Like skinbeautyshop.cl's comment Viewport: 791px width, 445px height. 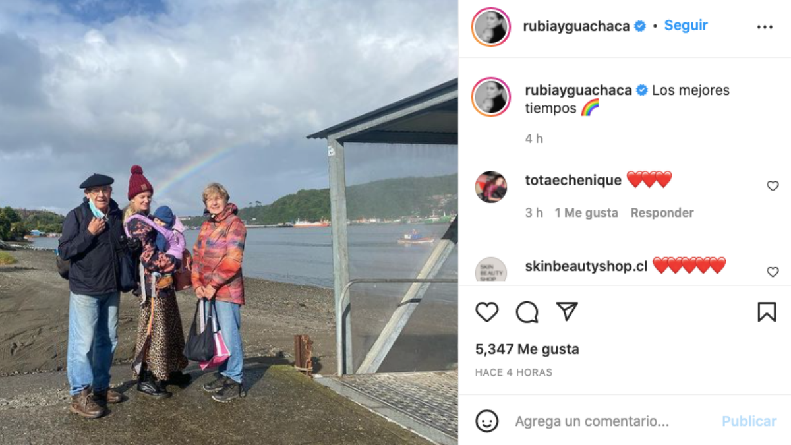pyautogui.click(x=773, y=272)
